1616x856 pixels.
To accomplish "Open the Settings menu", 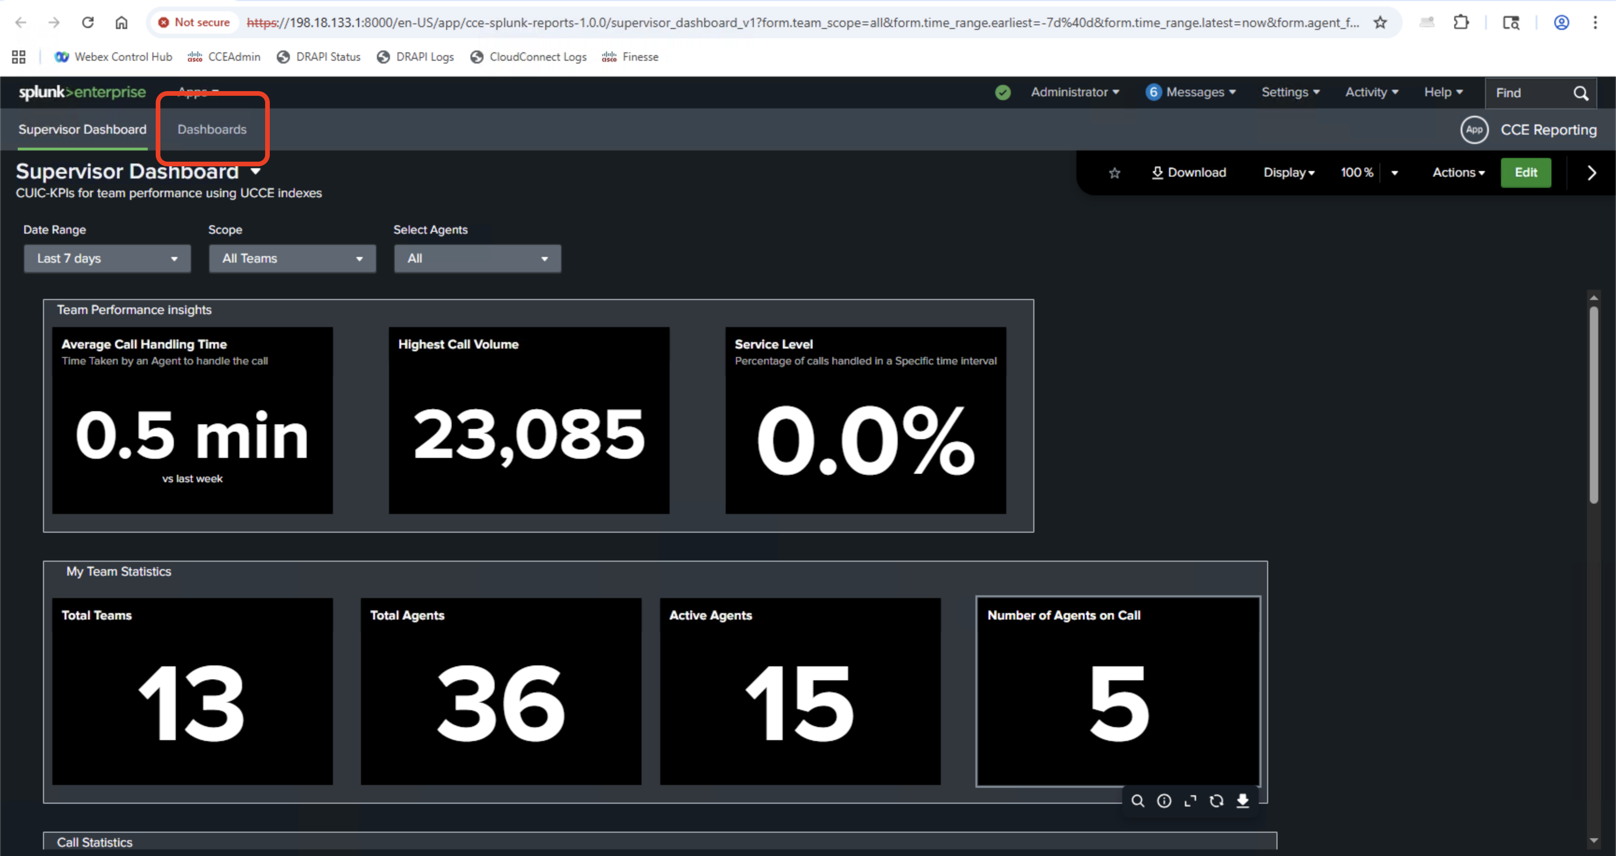I will (1291, 92).
